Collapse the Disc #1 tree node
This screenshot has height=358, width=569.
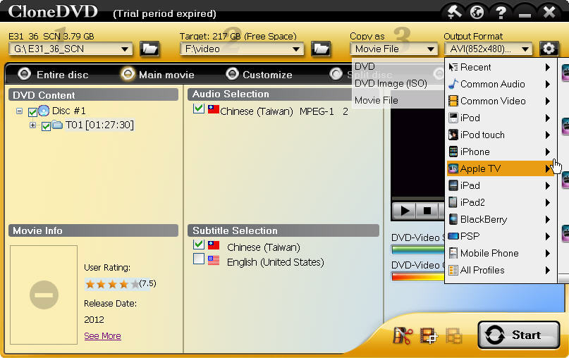pyautogui.click(x=19, y=111)
